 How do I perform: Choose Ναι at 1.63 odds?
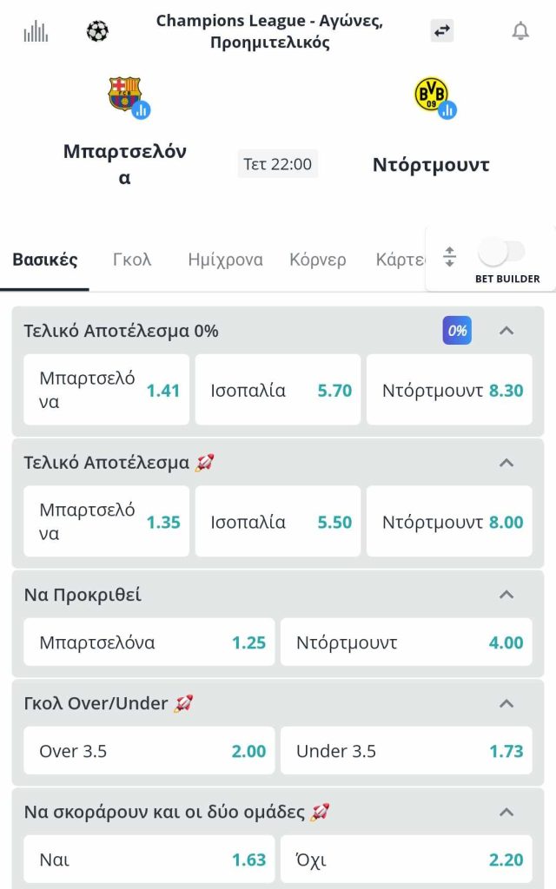coord(149,859)
